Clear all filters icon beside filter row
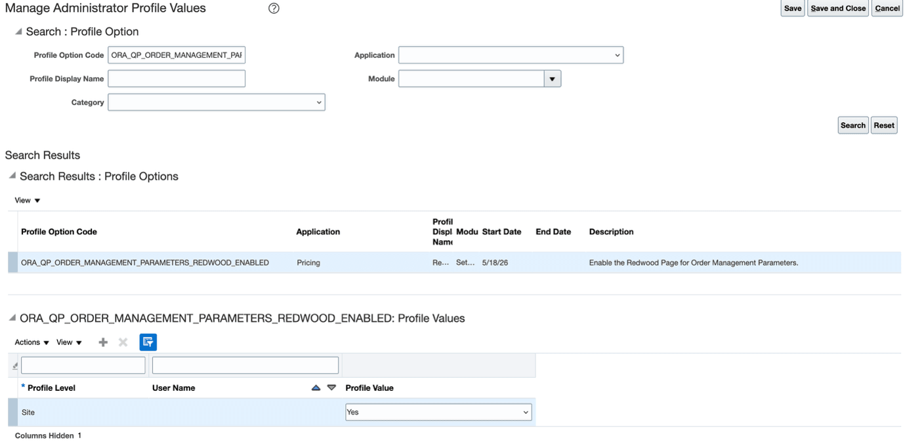This screenshot has width=905, height=446. [15, 366]
